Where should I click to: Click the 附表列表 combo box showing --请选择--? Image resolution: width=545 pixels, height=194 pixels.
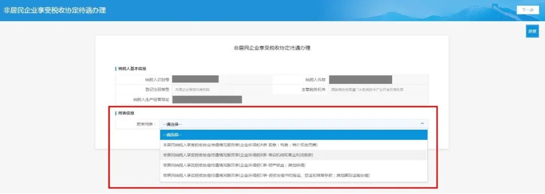point(294,124)
